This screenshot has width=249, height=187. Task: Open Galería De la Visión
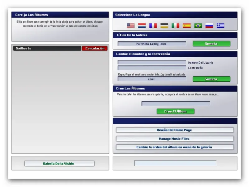click(x=59, y=164)
